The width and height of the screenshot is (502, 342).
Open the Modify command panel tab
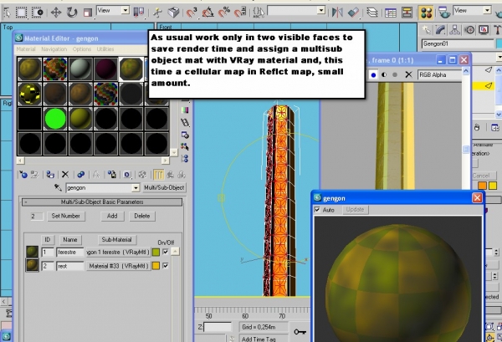tap(441, 30)
